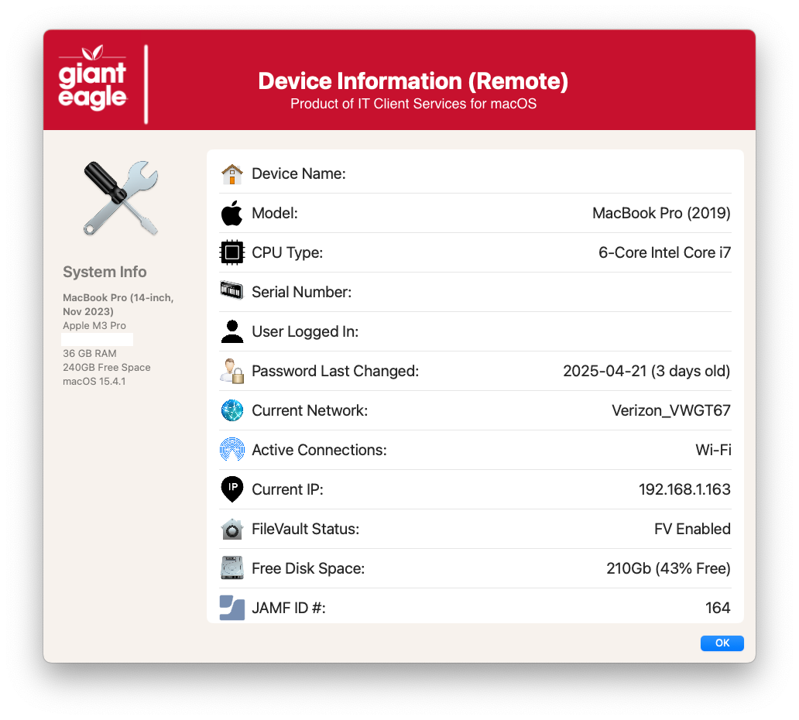Select the 'Serial Number:' label
The width and height of the screenshot is (799, 720).
tap(302, 292)
